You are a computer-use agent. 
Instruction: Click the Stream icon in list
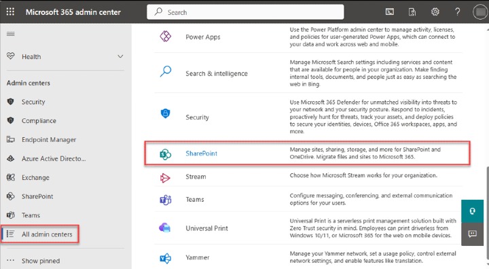165,178
